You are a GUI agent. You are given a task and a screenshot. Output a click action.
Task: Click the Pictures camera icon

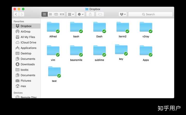[x=18, y=81]
